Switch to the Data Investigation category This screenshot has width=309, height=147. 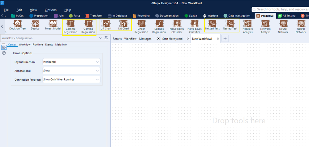(x=237, y=15)
